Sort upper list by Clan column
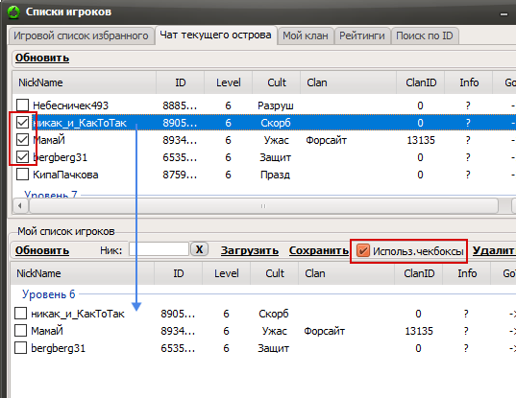 [x=348, y=82]
